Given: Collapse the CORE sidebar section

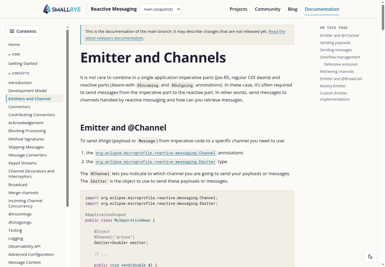Looking at the screenshot, I should pos(14,54).
